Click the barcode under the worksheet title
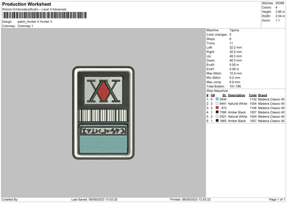 click(44, 15)
